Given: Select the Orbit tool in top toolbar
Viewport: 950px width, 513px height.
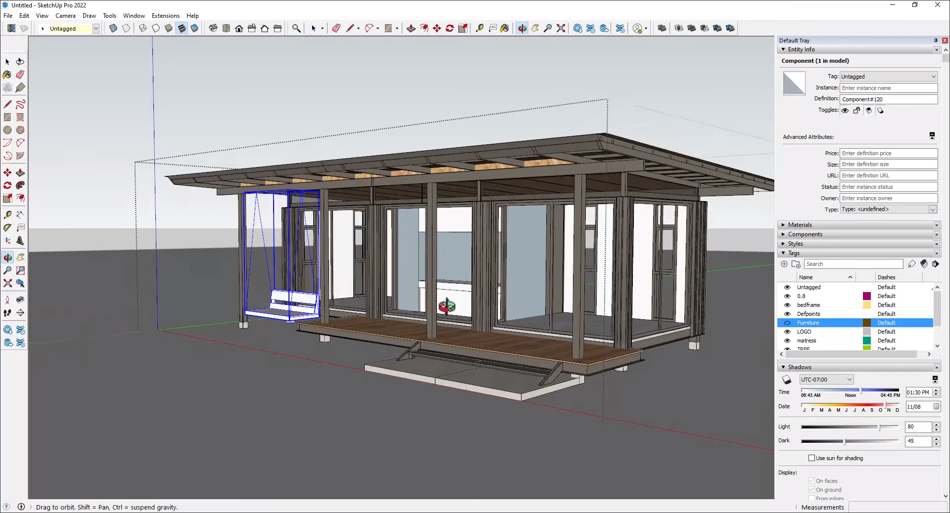Looking at the screenshot, I should pyautogui.click(x=522, y=28).
